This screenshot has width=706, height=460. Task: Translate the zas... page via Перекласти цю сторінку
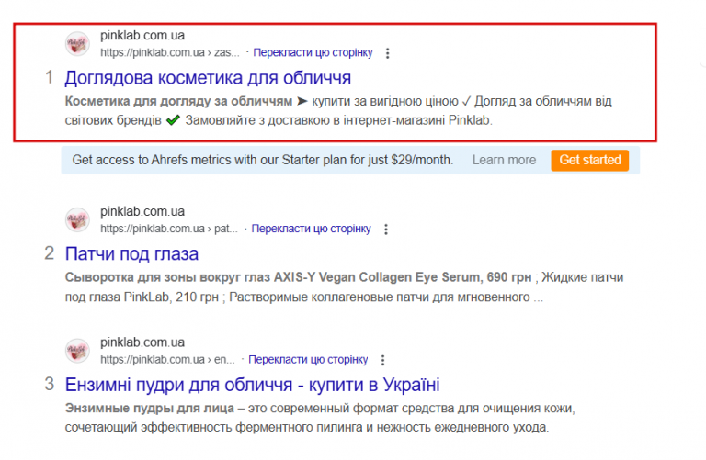[313, 52]
